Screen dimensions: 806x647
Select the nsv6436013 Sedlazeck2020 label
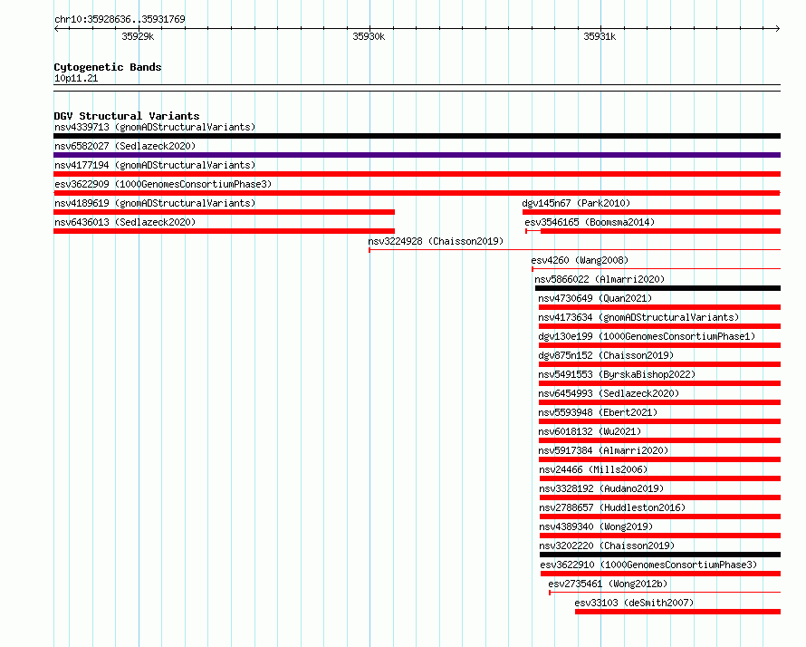[125, 222]
